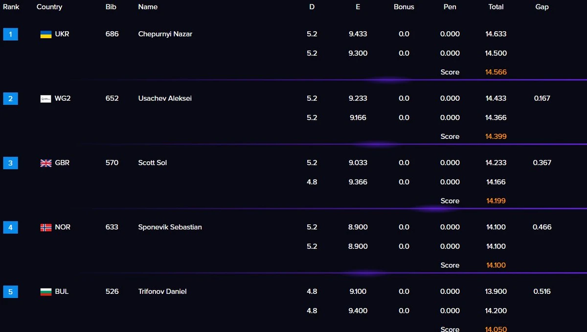Click the Country column header

pos(49,7)
